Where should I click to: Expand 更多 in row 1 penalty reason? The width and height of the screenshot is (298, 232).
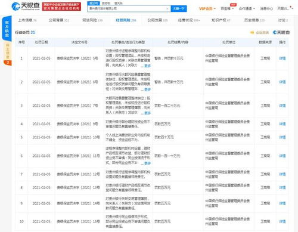click(147, 66)
